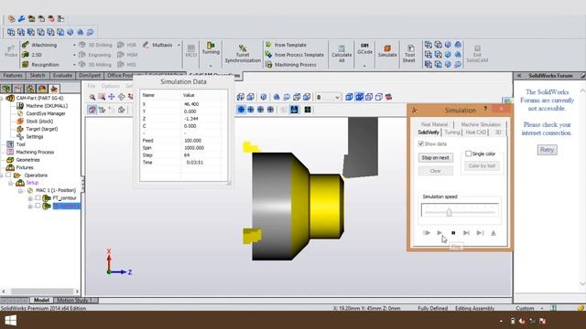Open Machining Process in ribbon
Image resolution: width=586 pixels, height=329 pixels.
[291, 65]
